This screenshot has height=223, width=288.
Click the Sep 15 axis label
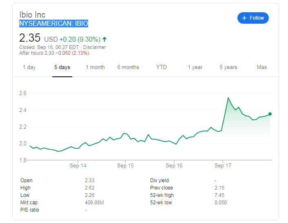[x=125, y=166]
